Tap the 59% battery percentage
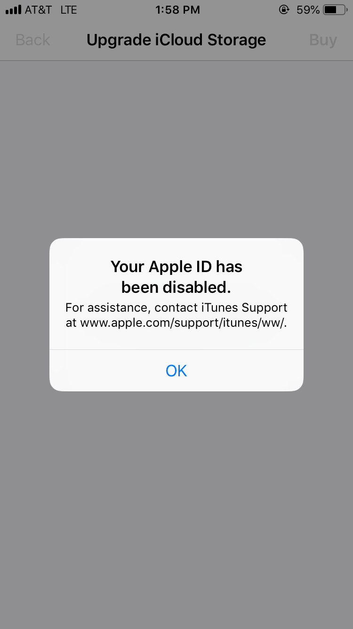 pyautogui.click(x=308, y=10)
